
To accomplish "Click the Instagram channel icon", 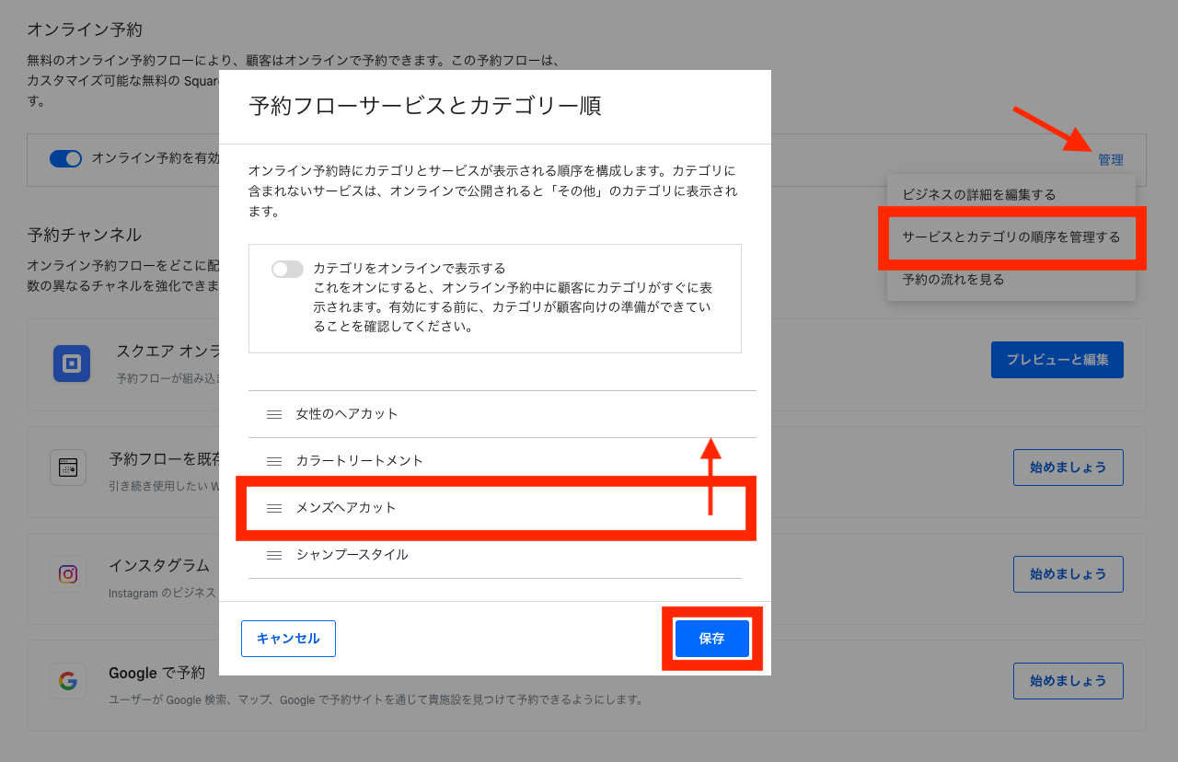I will [68, 574].
